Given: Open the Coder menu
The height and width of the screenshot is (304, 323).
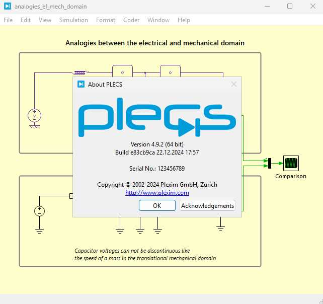Looking at the screenshot, I should click(x=131, y=20).
